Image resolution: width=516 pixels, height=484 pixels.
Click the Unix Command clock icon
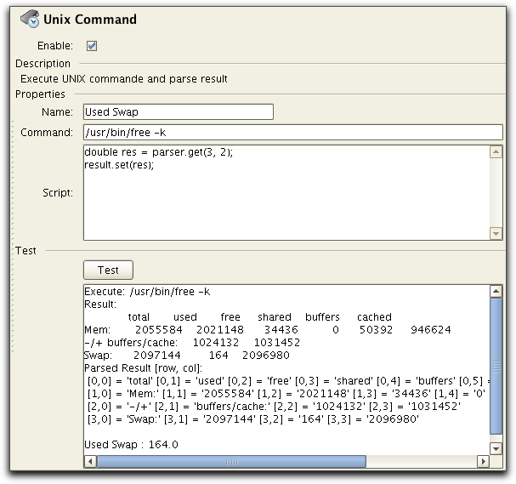[30, 19]
